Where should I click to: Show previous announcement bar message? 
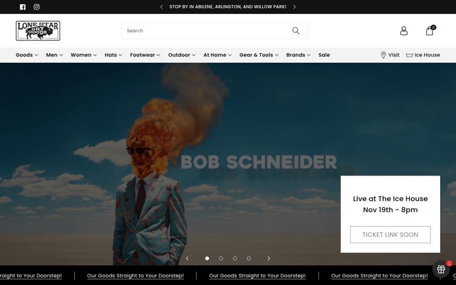pos(161,7)
